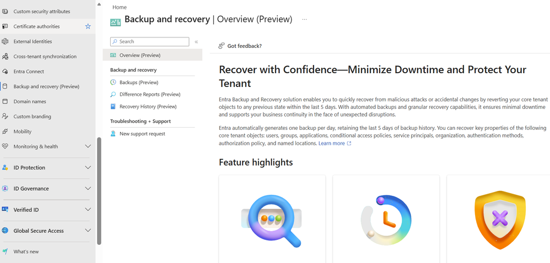This screenshot has height=263, width=550.
Task: Click the Entra Connect icon
Action: coord(5,72)
